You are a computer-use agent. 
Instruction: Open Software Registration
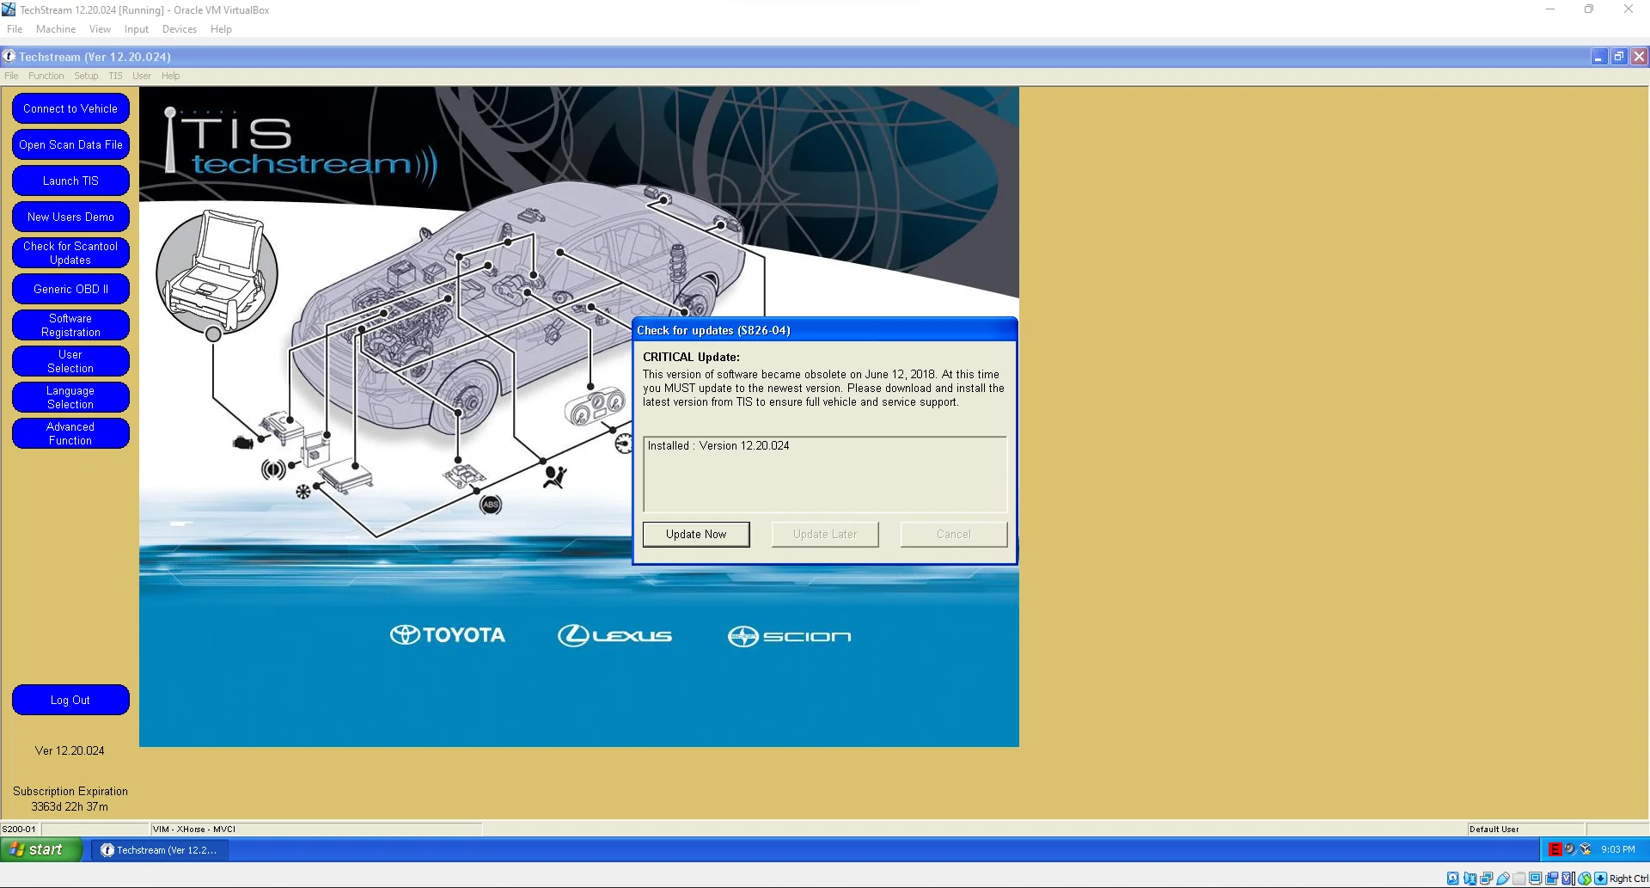pyautogui.click(x=70, y=325)
